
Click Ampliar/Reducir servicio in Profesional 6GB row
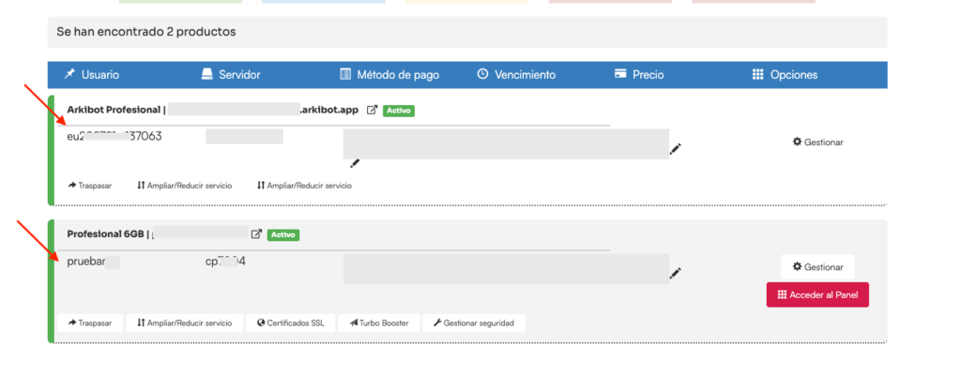(185, 323)
